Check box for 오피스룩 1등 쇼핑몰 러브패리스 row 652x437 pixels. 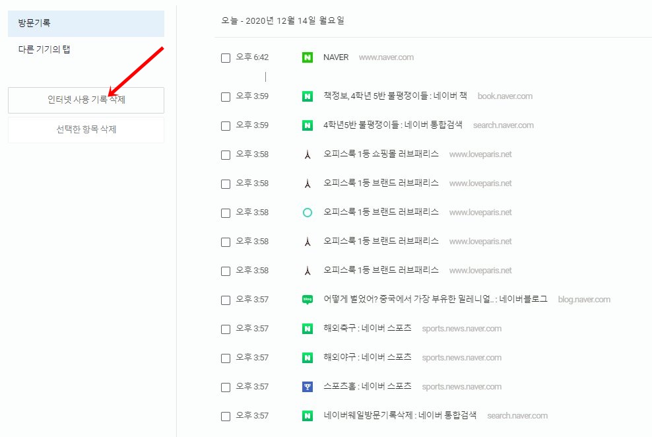226,155
